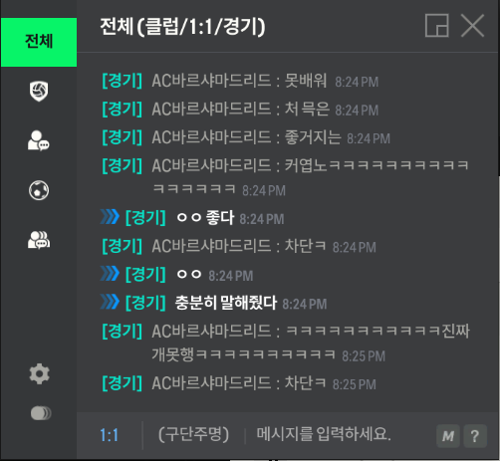
Task: Toggle the chat opacity switch
Action: point(41,413)
